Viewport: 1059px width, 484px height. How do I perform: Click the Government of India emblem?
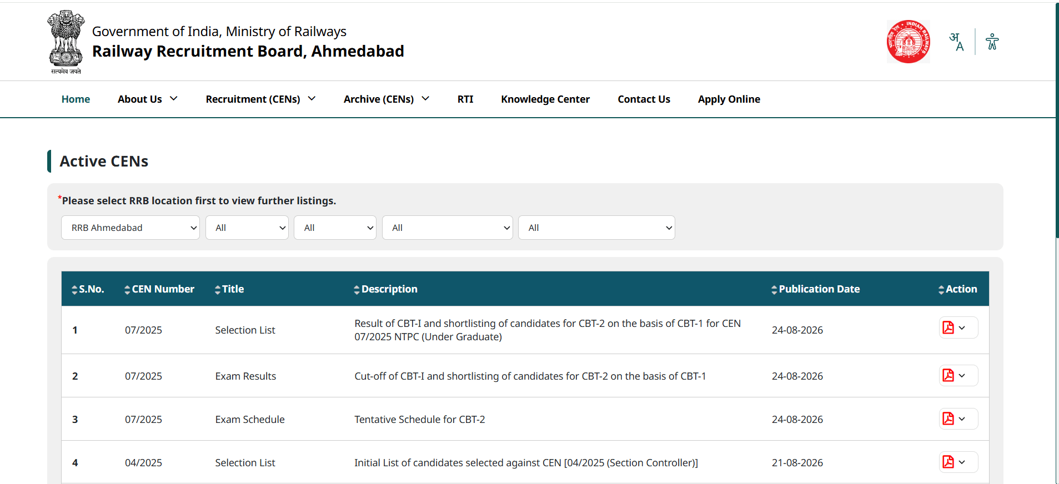(x=66, y=42)
